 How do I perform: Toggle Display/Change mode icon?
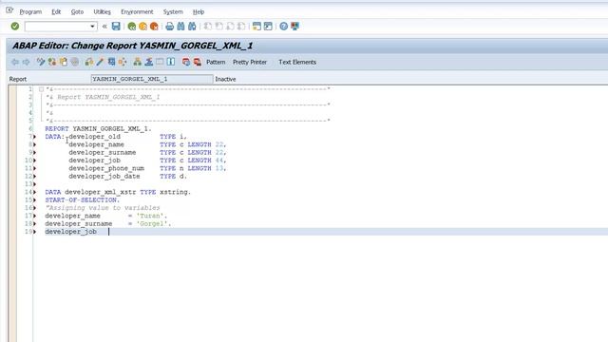(41, 62)
